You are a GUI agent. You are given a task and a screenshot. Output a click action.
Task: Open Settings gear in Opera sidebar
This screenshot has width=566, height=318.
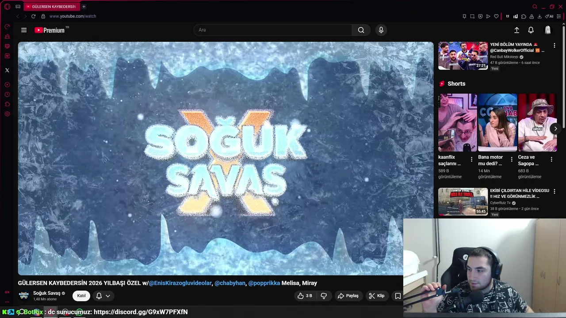7,114
